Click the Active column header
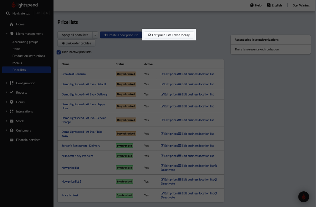316x207 pixels. (148, 64)
